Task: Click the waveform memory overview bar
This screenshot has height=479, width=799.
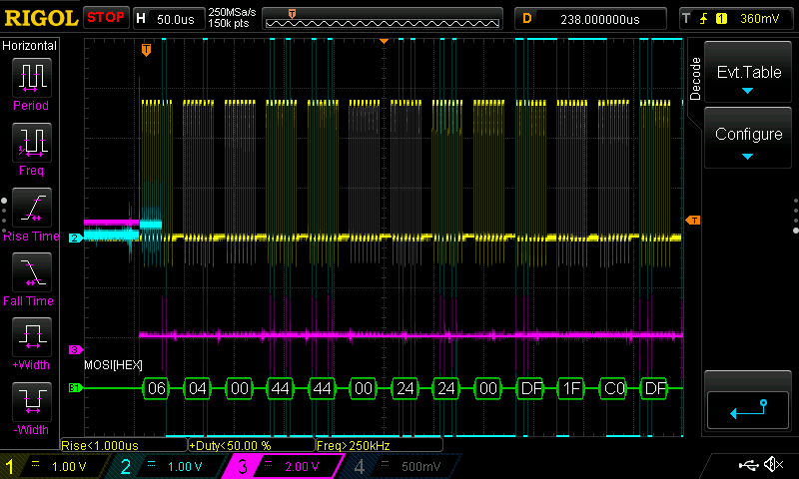Action: click(x=383, y=19)
